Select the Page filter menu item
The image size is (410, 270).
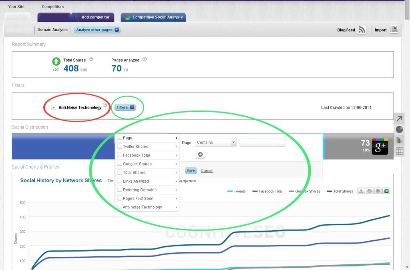point(147,138)
